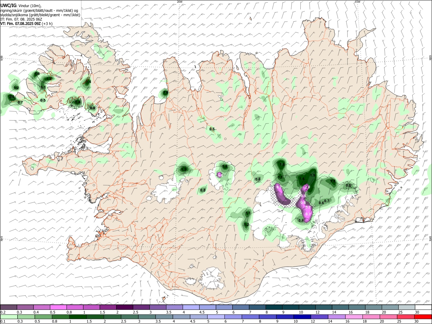Click the 1.2 value near the western map edge

16,88
